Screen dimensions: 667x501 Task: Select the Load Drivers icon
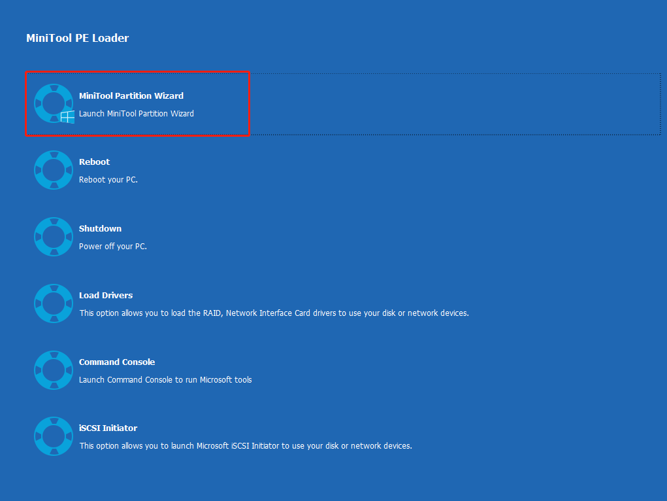pyautogui.click(x=53, y=303)
